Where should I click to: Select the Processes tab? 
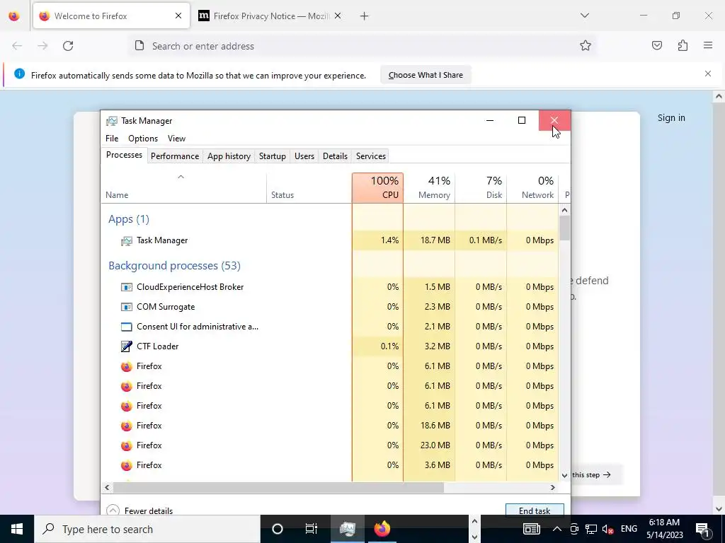124,155
